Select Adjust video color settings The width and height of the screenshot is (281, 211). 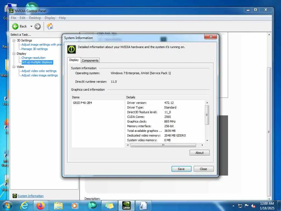click(39, 71)
